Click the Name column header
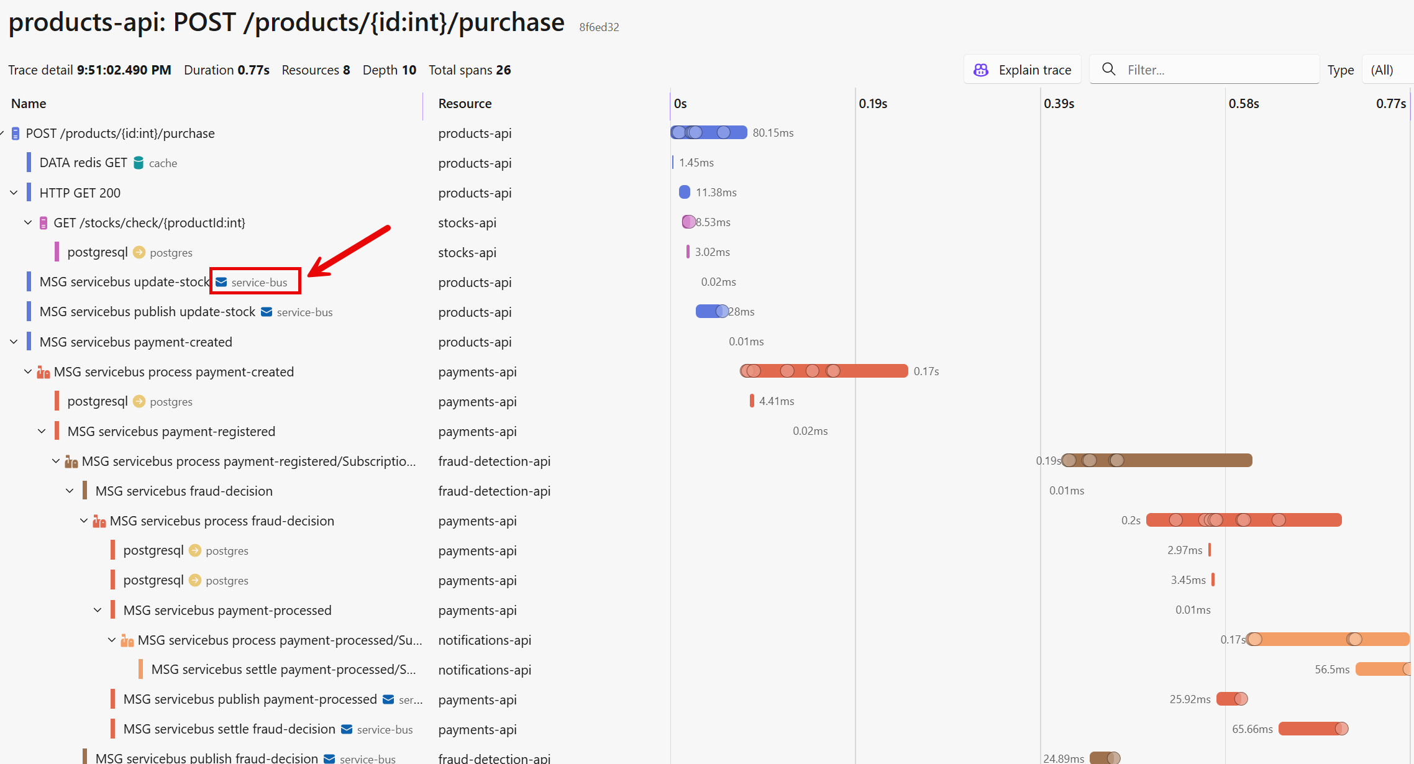 point(29,103)
